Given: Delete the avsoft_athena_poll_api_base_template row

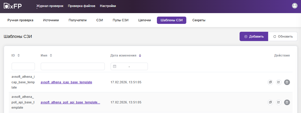Looking at the screenshot, I should tap(287, 102).
